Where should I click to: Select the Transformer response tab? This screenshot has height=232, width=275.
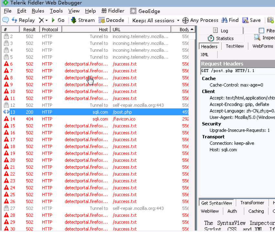pos(252,203)
